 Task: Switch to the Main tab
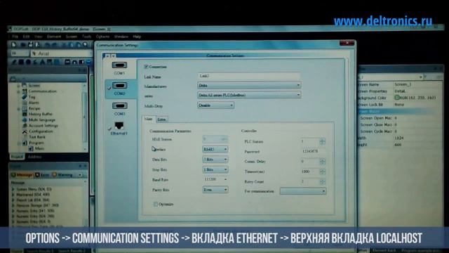148,119
